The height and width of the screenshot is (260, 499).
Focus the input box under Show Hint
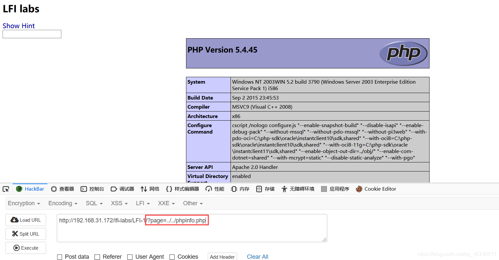coord(32,34)
